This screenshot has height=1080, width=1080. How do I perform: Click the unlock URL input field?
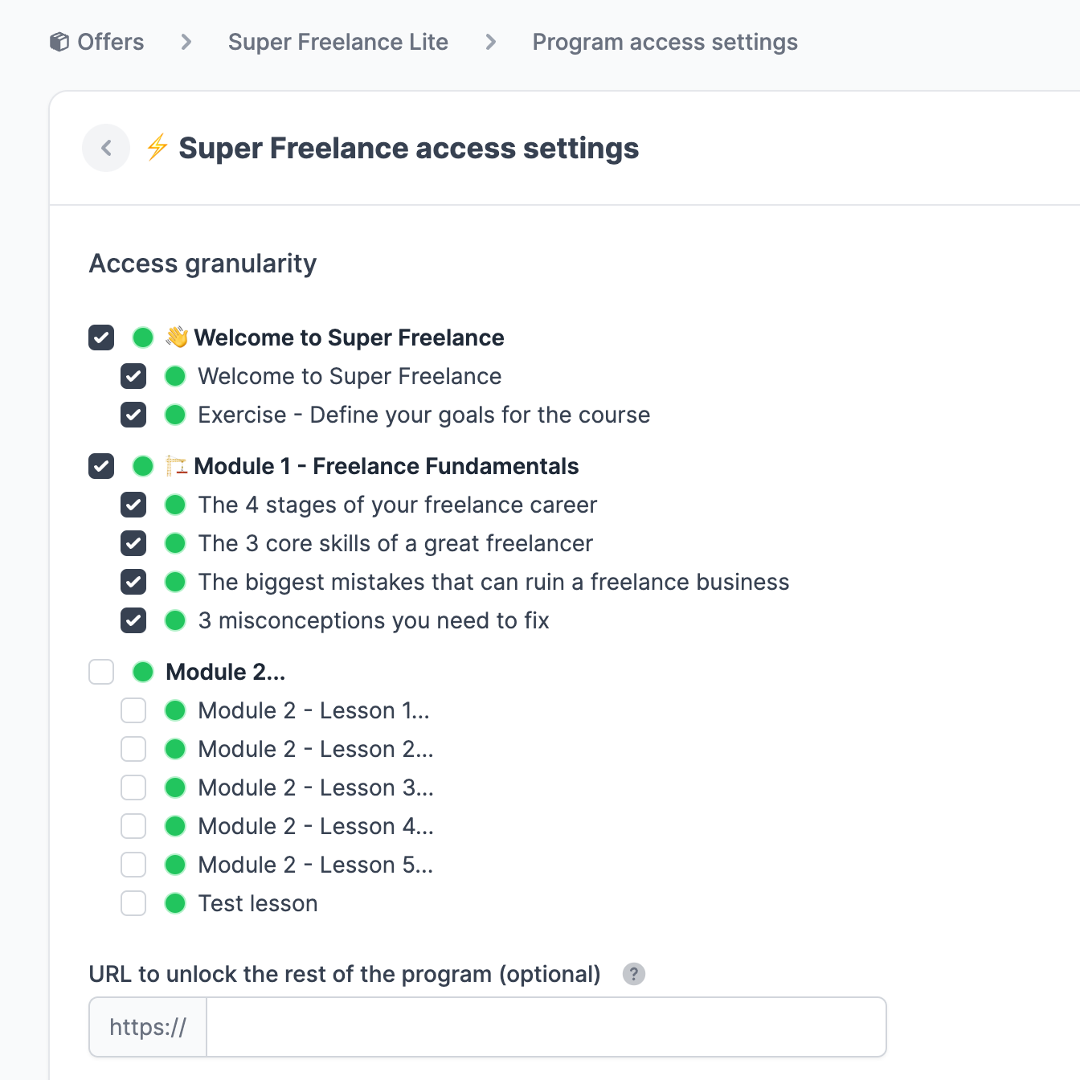(546, 1027)
